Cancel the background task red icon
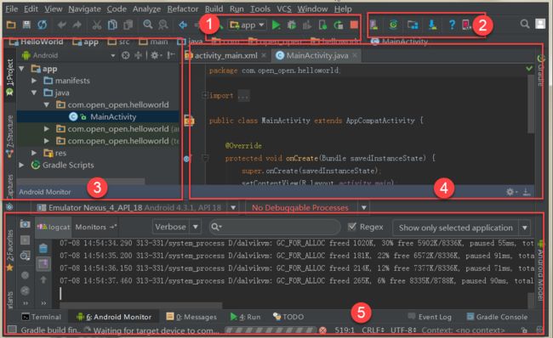 [322, 330]
